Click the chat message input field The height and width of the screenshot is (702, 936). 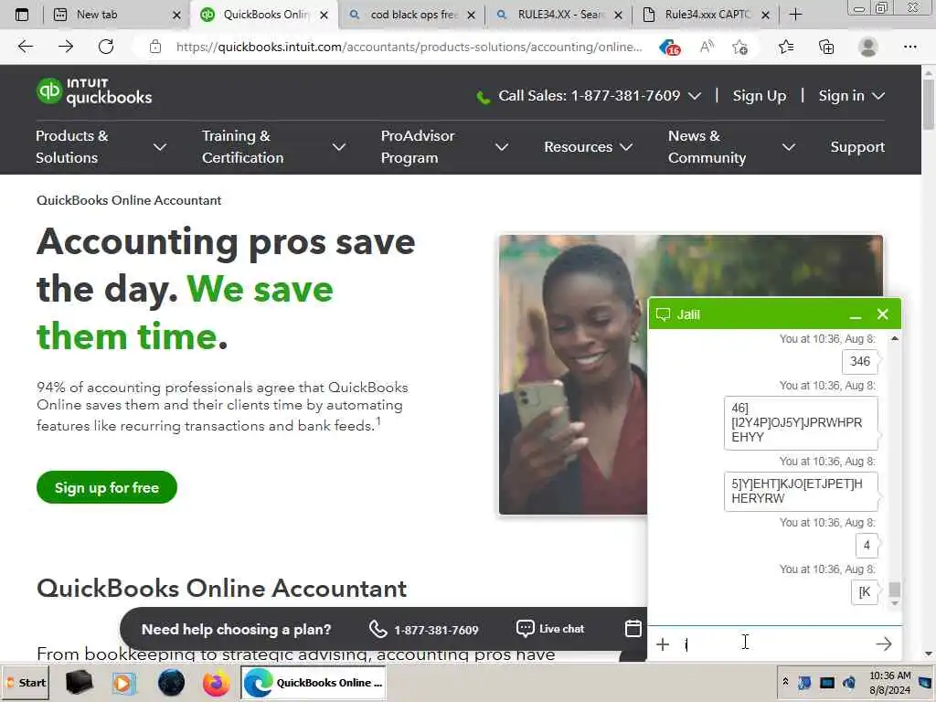tap(773, 644)
